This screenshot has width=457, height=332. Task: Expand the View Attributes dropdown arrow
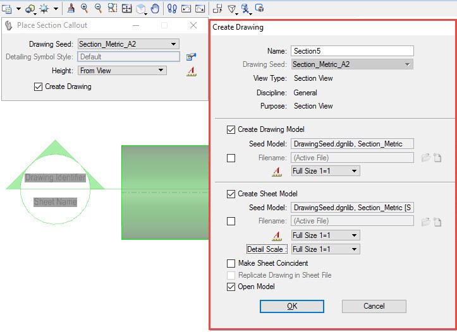click(18, 9)
